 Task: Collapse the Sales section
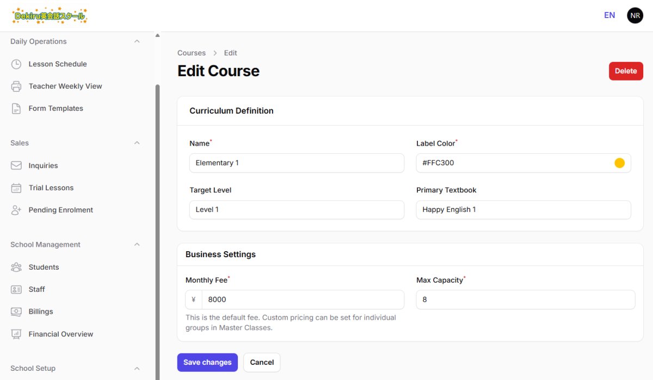(x=137, y=142)
